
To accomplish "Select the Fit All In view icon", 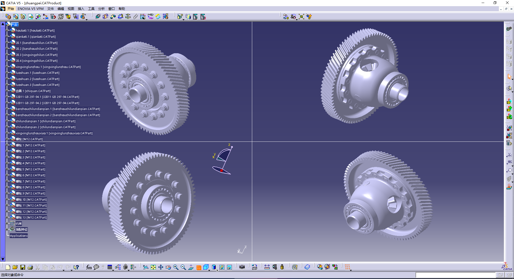I will [x=153, y=267].
